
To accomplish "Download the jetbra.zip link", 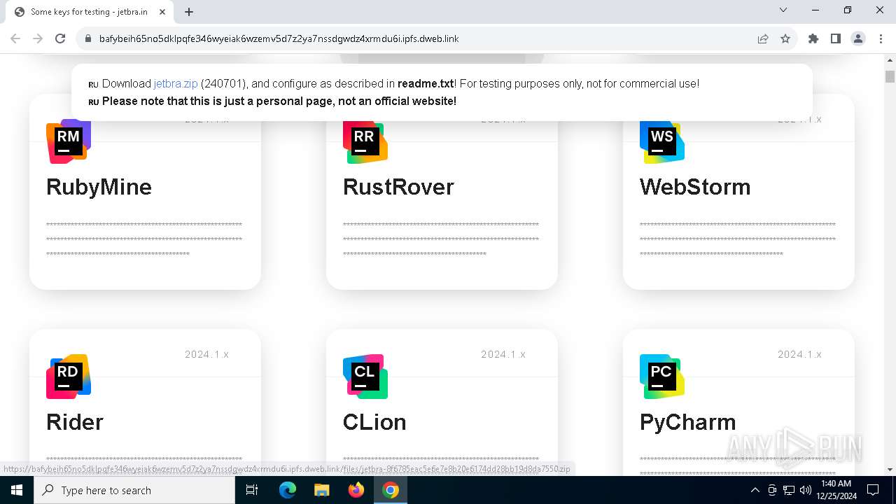I will 176,83.
